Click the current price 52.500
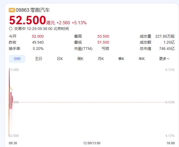 click(x=28, y=20)
